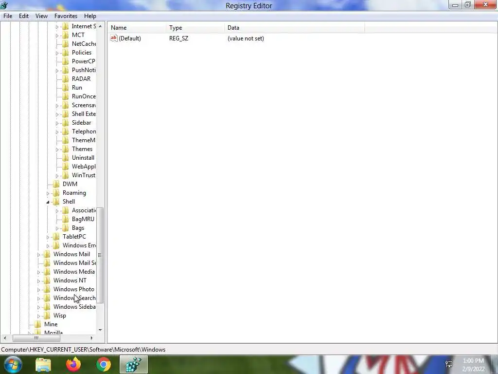Click the Bags folder icon

pyautogui.click(x=66, y=228)
